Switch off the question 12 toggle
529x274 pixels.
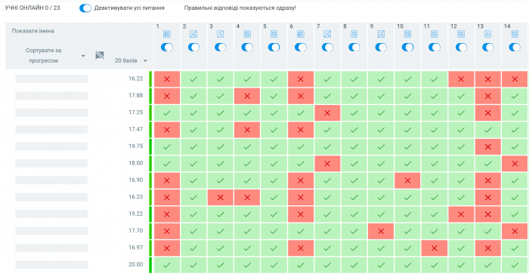pyautogui.click(x=461, y=48)
